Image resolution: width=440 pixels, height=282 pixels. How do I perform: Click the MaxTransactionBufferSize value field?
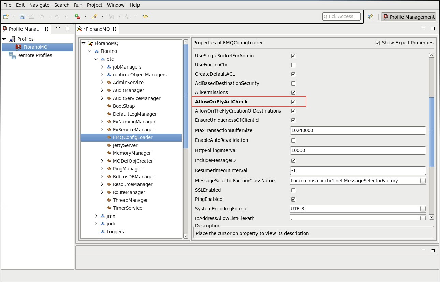358,131
